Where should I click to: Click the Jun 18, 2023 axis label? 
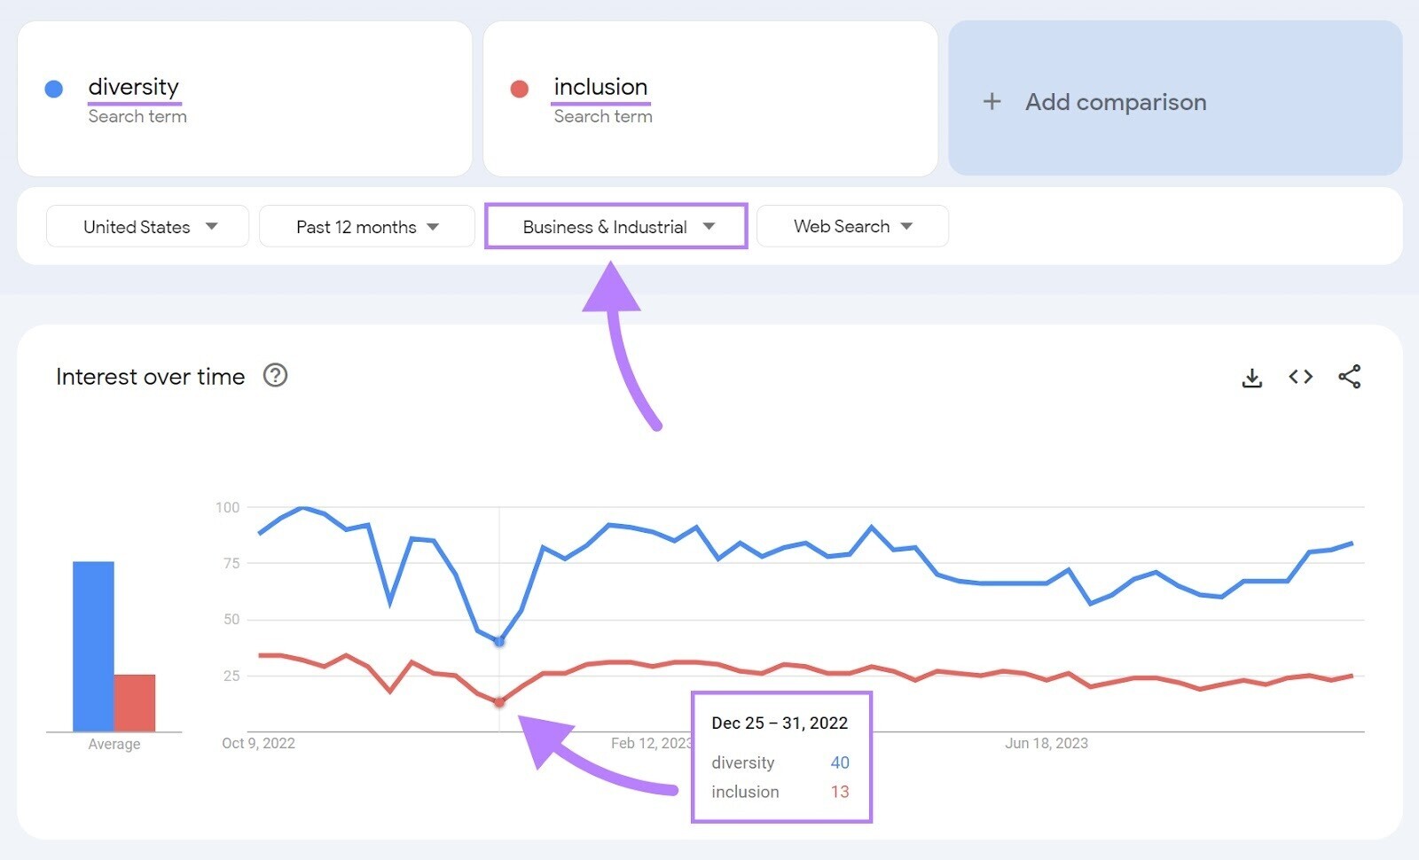[x=1046, y=743]
